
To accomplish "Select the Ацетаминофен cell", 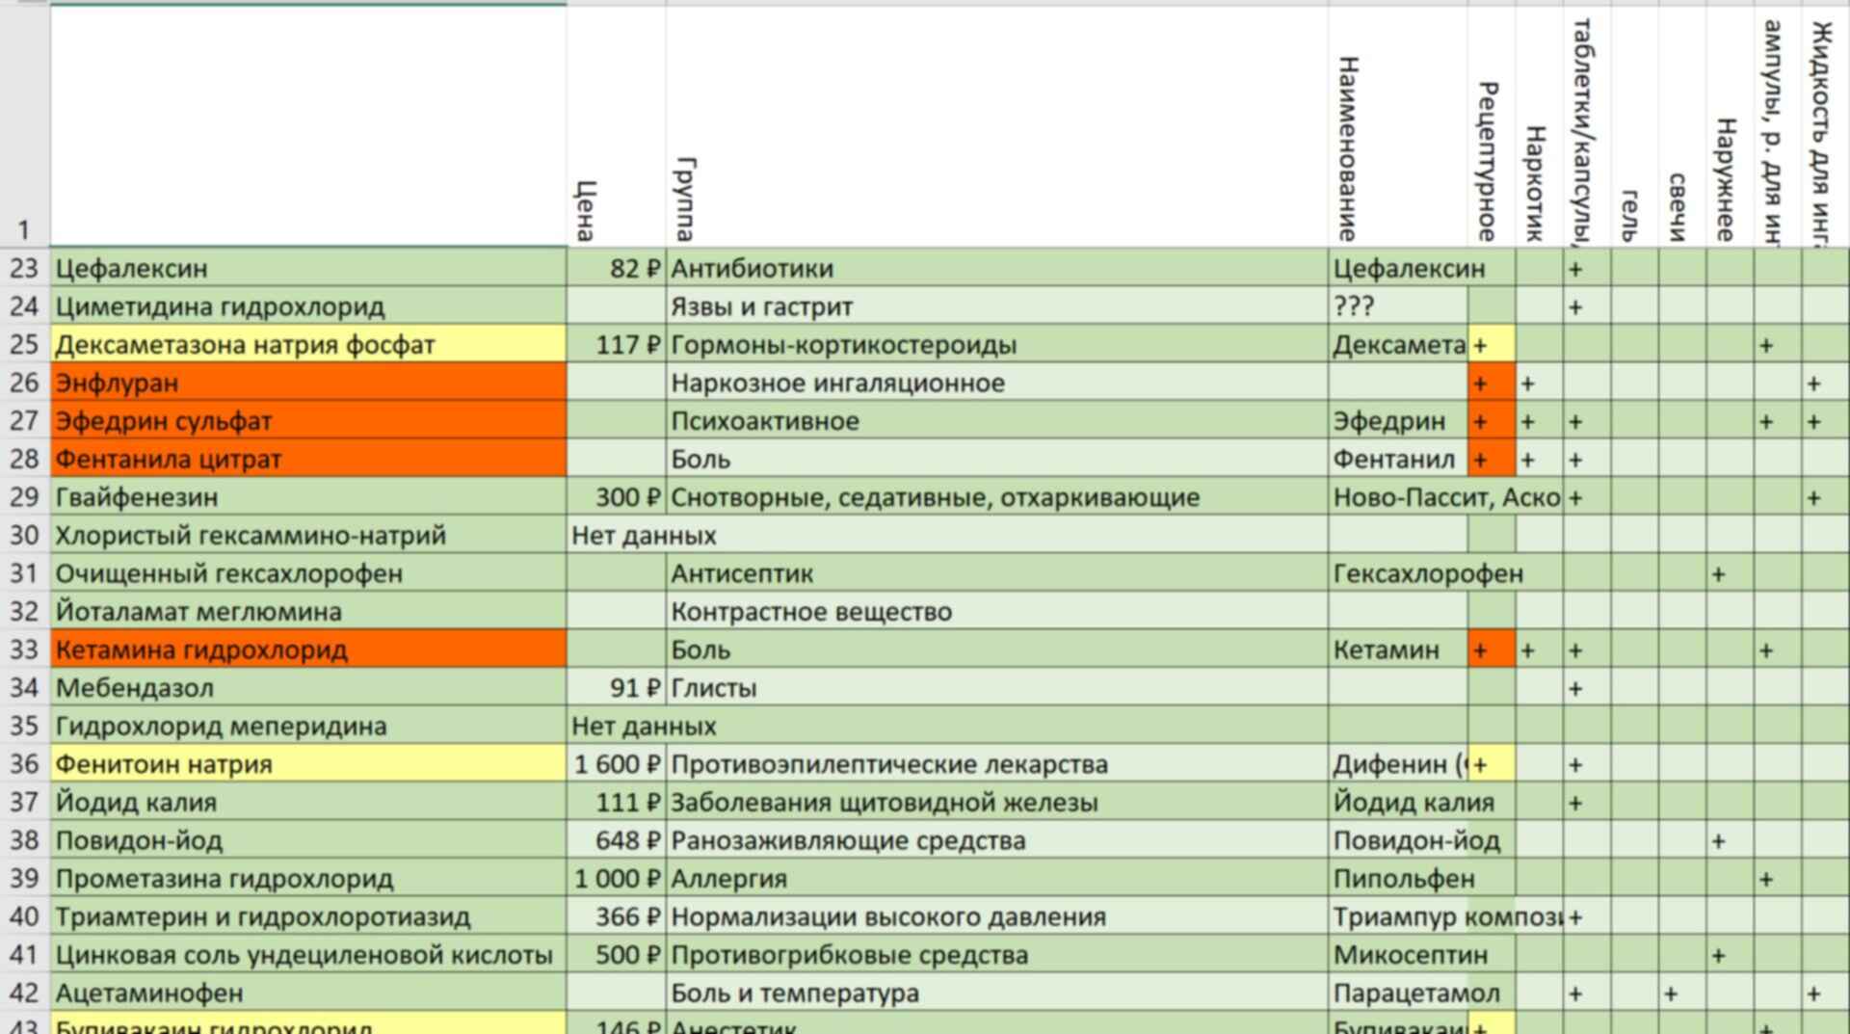I will pos(308,993).
